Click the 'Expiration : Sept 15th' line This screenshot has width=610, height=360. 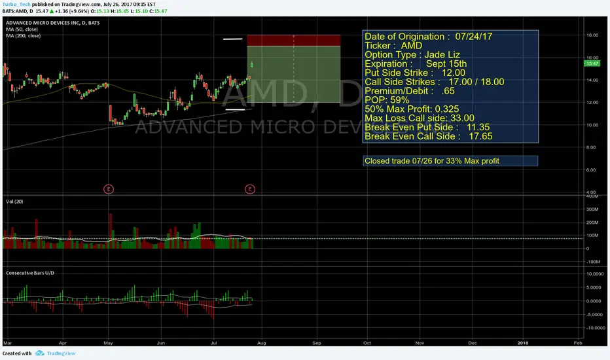pyautogui.click(x=416, y=64)
